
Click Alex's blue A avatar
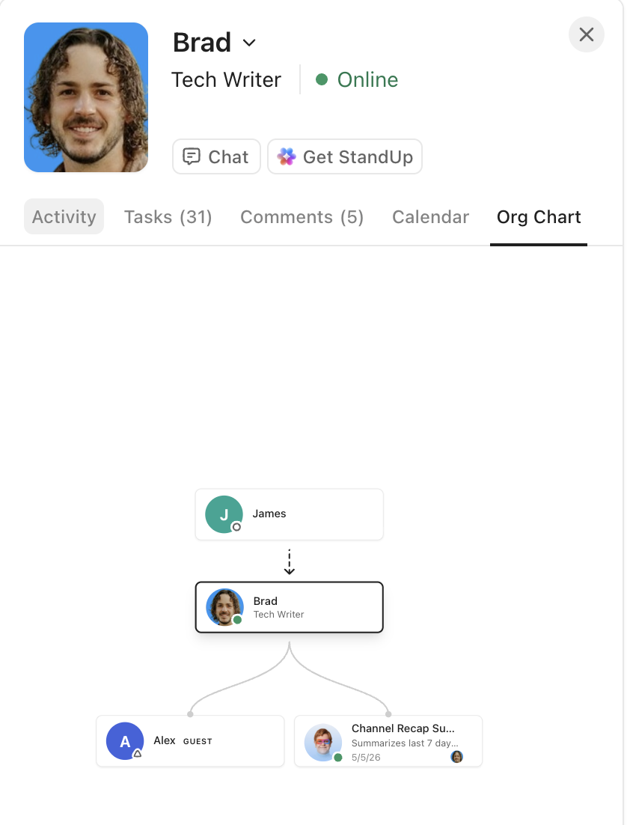pos(125,741)
